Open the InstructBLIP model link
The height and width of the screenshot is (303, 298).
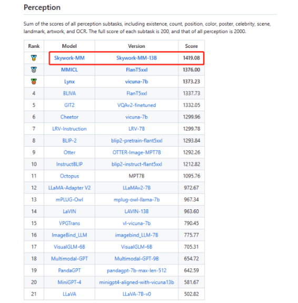point(69,164)
